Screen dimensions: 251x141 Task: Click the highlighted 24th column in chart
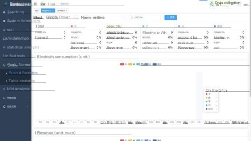[x=199, y=96]
